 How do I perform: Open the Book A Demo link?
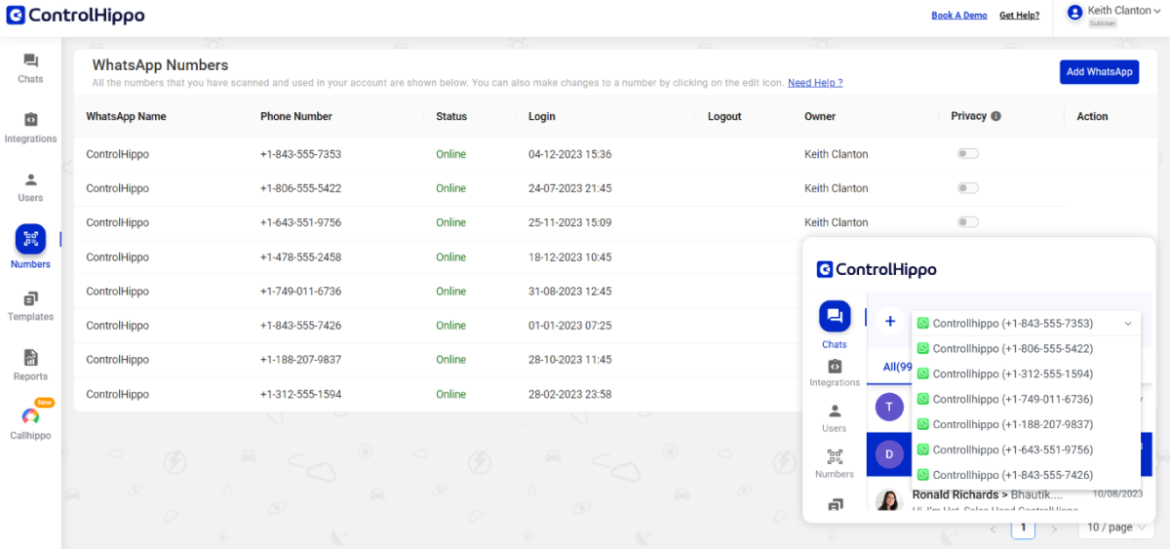[958, 16]
